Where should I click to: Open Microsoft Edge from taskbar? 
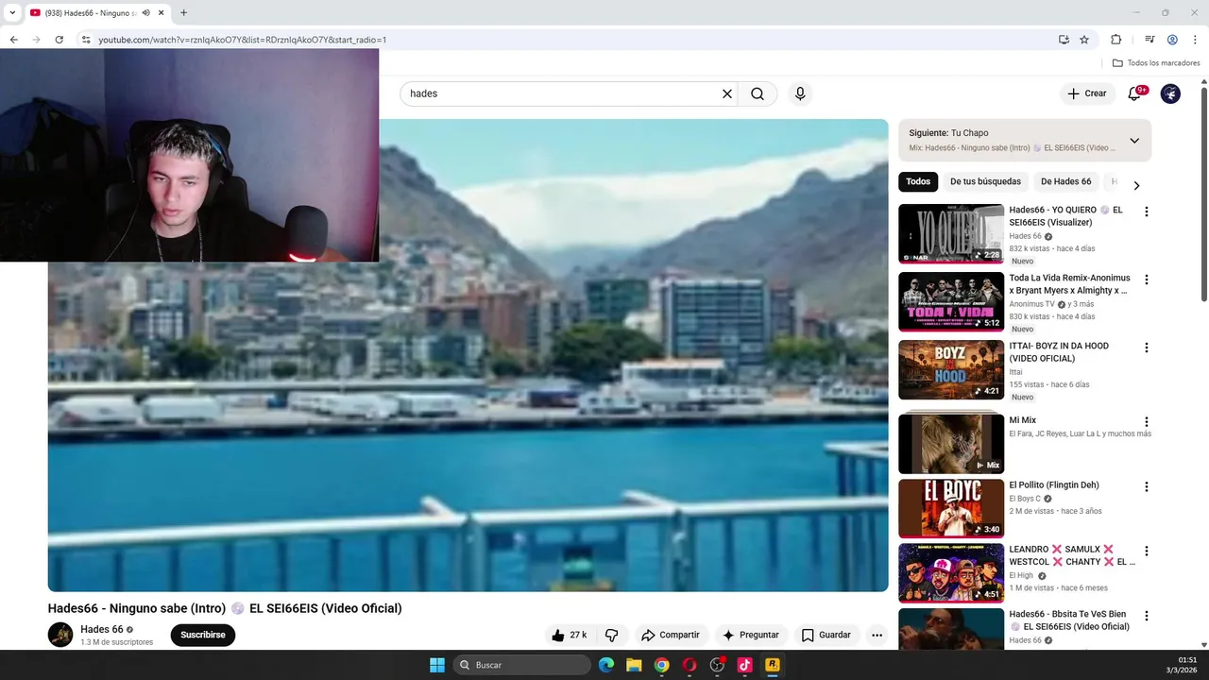coord(606,665)
